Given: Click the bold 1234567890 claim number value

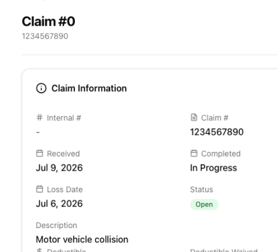Looking at the screenshot, I should click(217, 132).
